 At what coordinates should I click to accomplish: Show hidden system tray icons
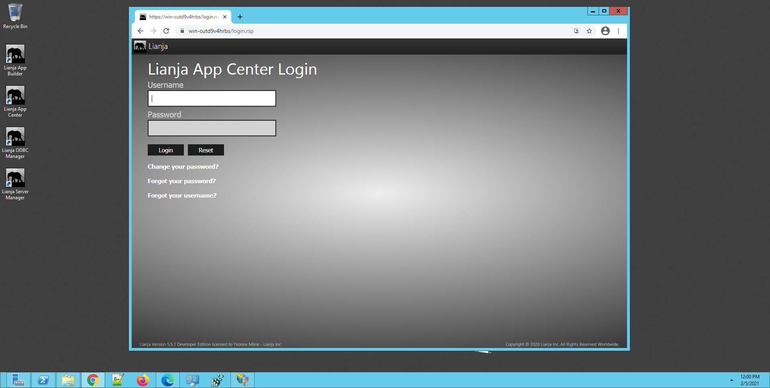[731, 380]
